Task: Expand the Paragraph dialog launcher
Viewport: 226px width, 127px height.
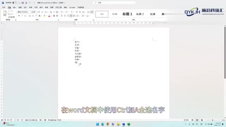Action: click(93, 20)
